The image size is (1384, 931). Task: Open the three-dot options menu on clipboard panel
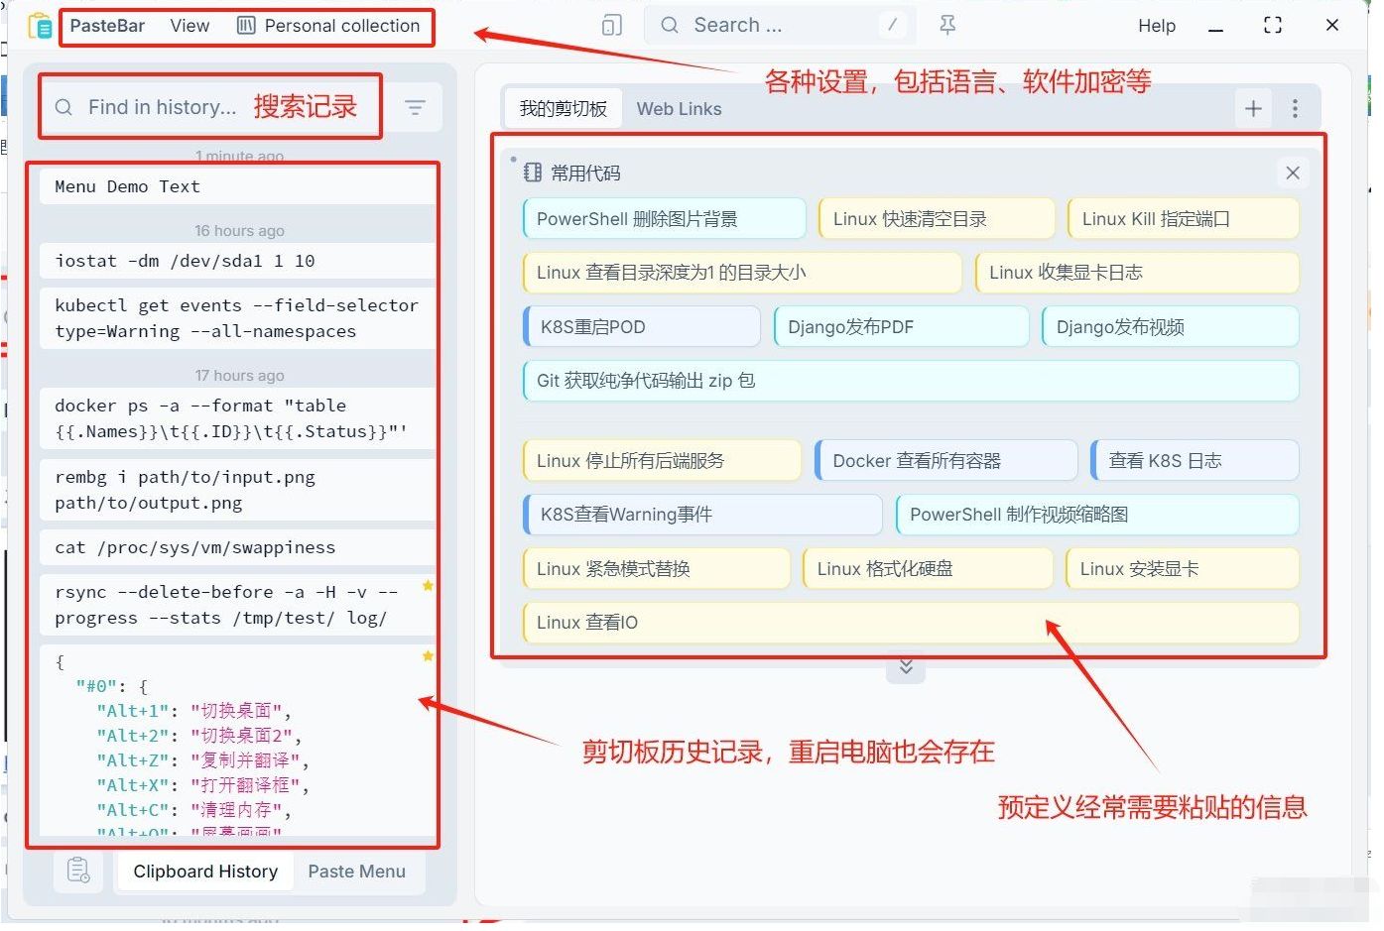tap(1296, 108)
